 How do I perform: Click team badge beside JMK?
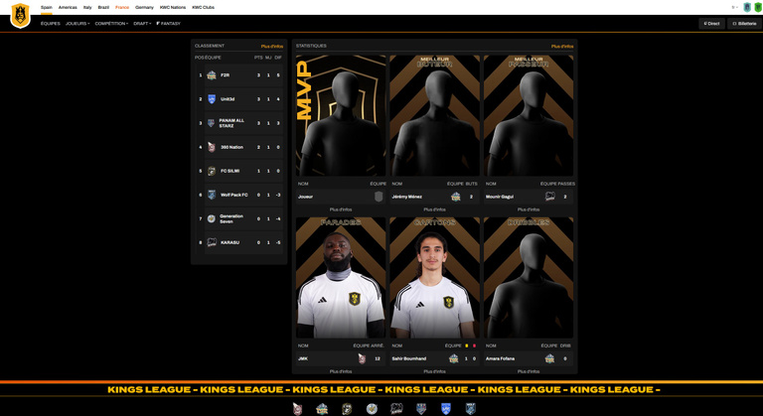tap(362, 358)
